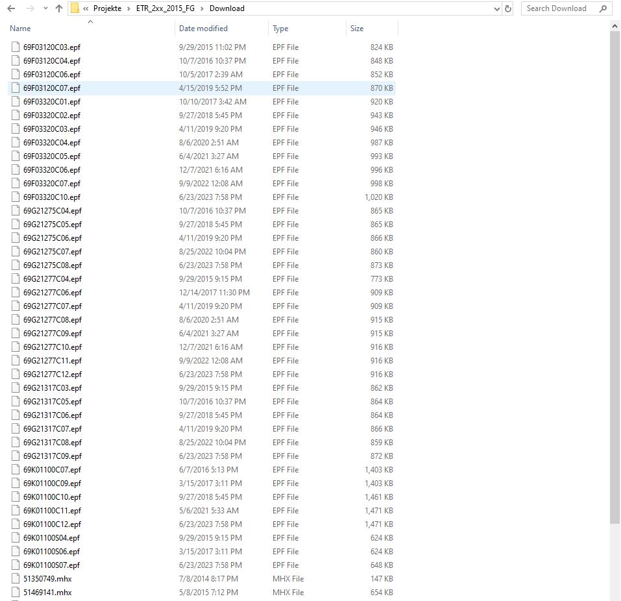
Task: Select file icon of 69K01100S04.epf
Action: (x=16, y=537)
